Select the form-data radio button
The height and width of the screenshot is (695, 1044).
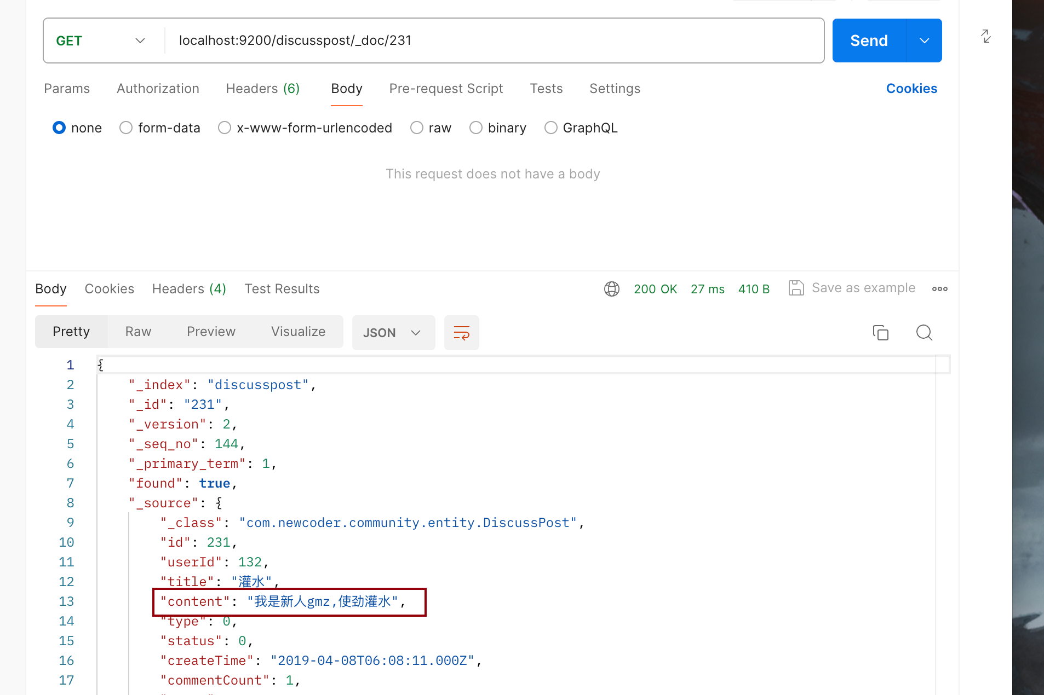click(126, 128)
